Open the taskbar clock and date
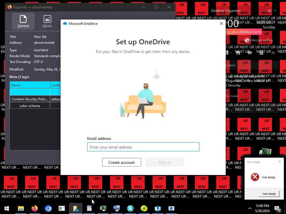Image resolution: width=286 pixels, height=214 pixels. click(262, 208)
